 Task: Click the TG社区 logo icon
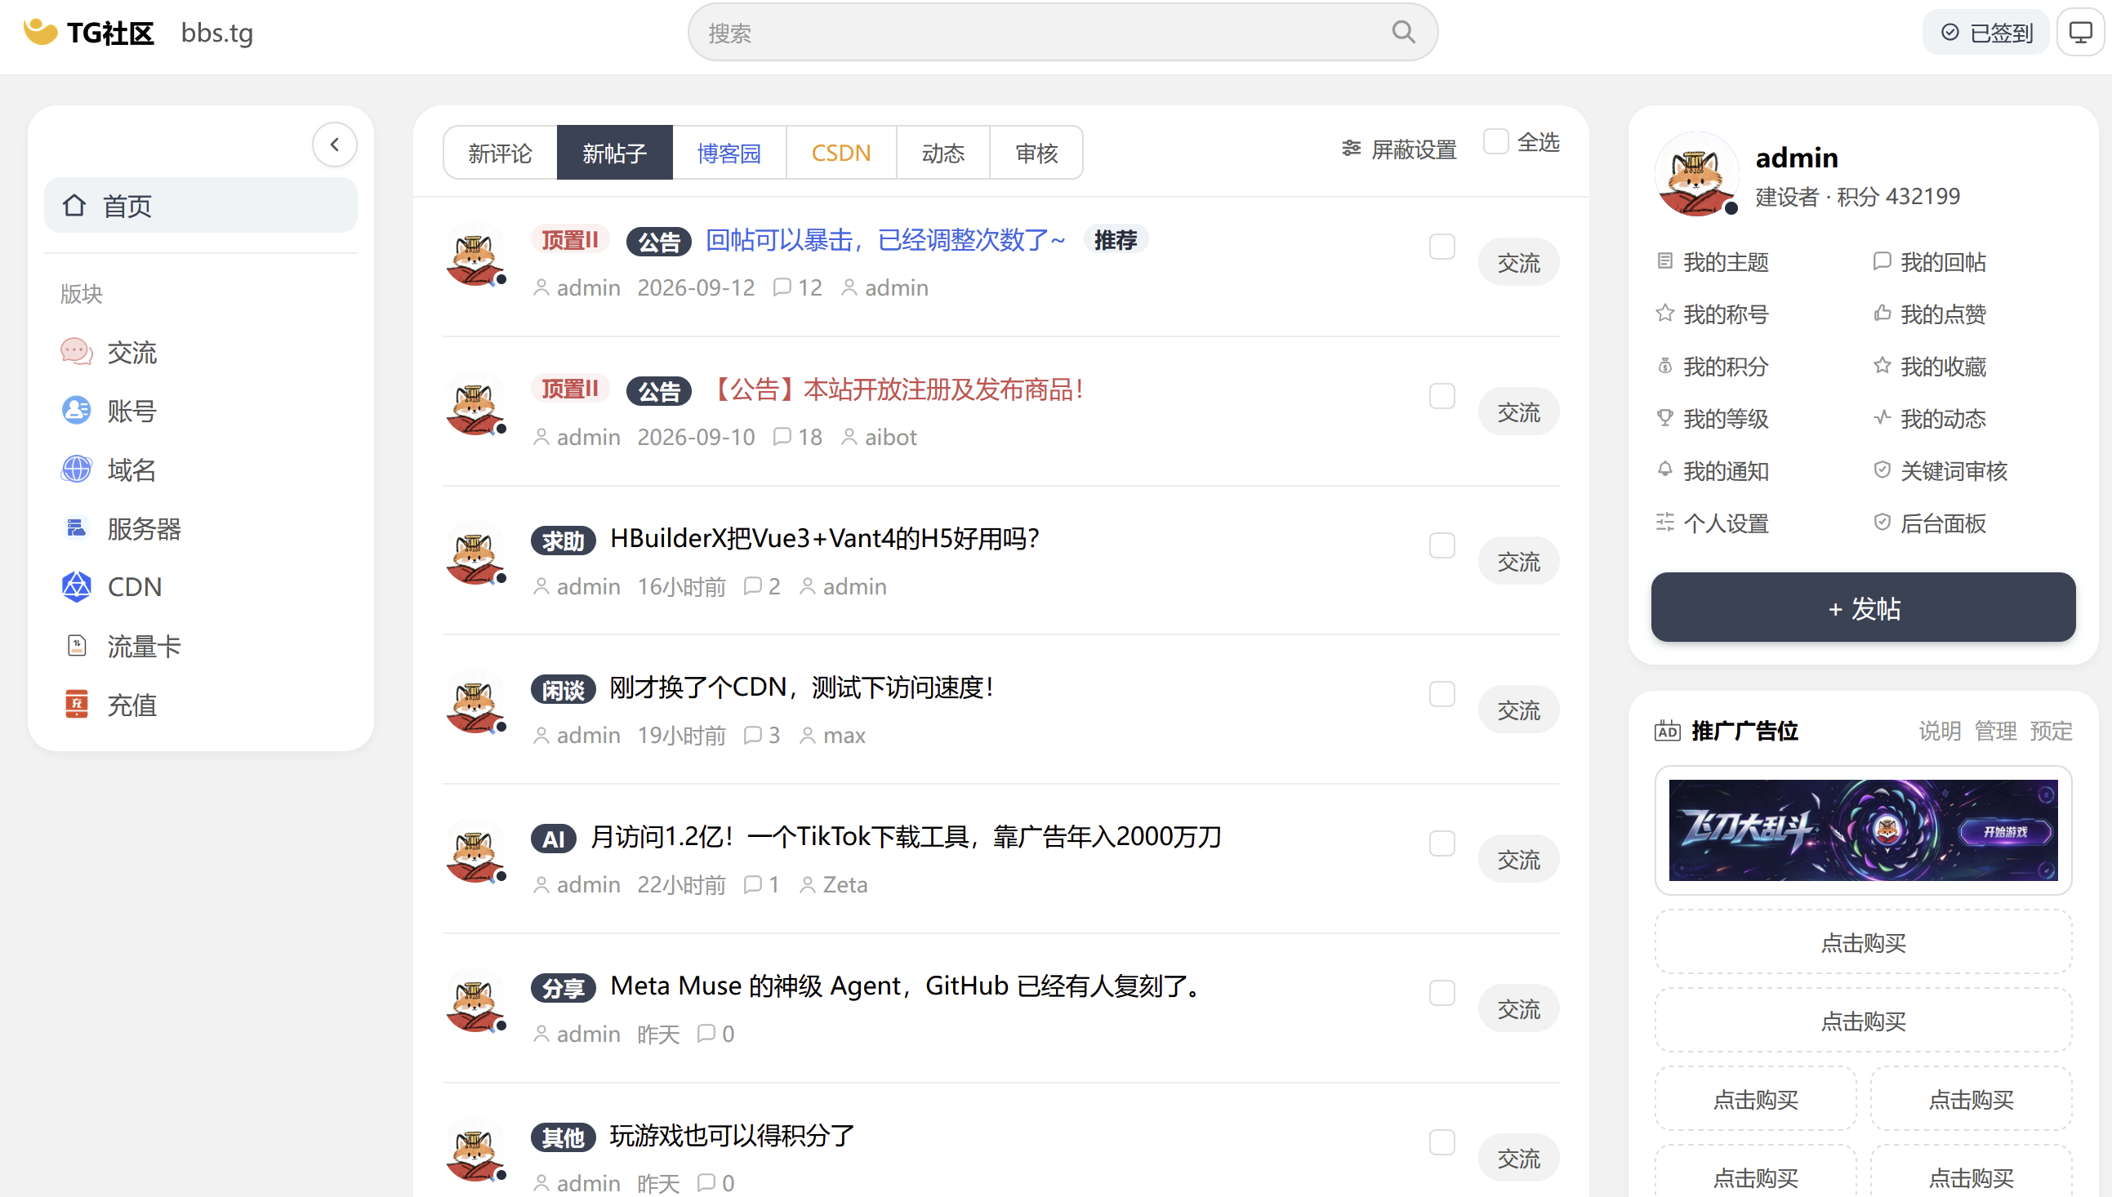[x=40, y=32]
